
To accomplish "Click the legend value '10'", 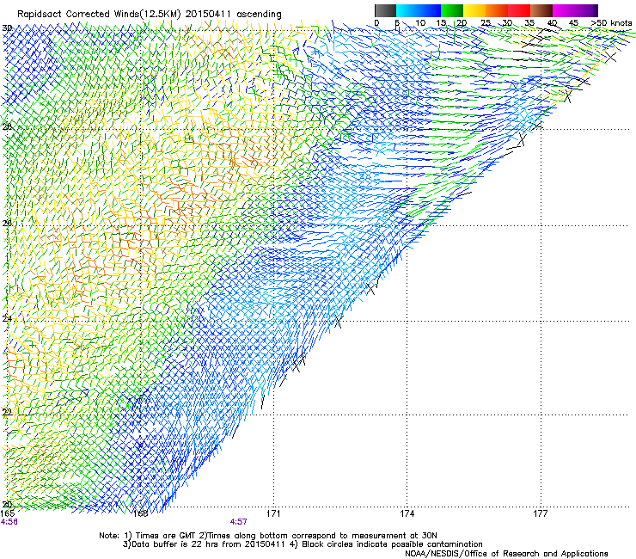I will 420,23.
